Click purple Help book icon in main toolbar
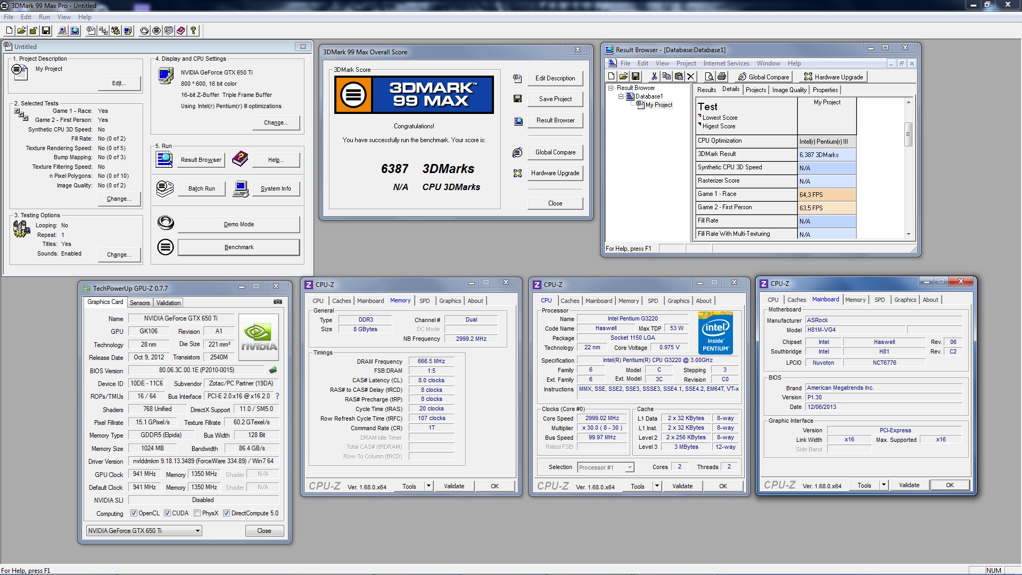1022x575 pixels. (180, 30)
